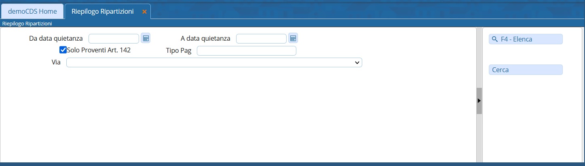
Task: Switch to the demoCDS Home tab
Action: click(32, 11)
